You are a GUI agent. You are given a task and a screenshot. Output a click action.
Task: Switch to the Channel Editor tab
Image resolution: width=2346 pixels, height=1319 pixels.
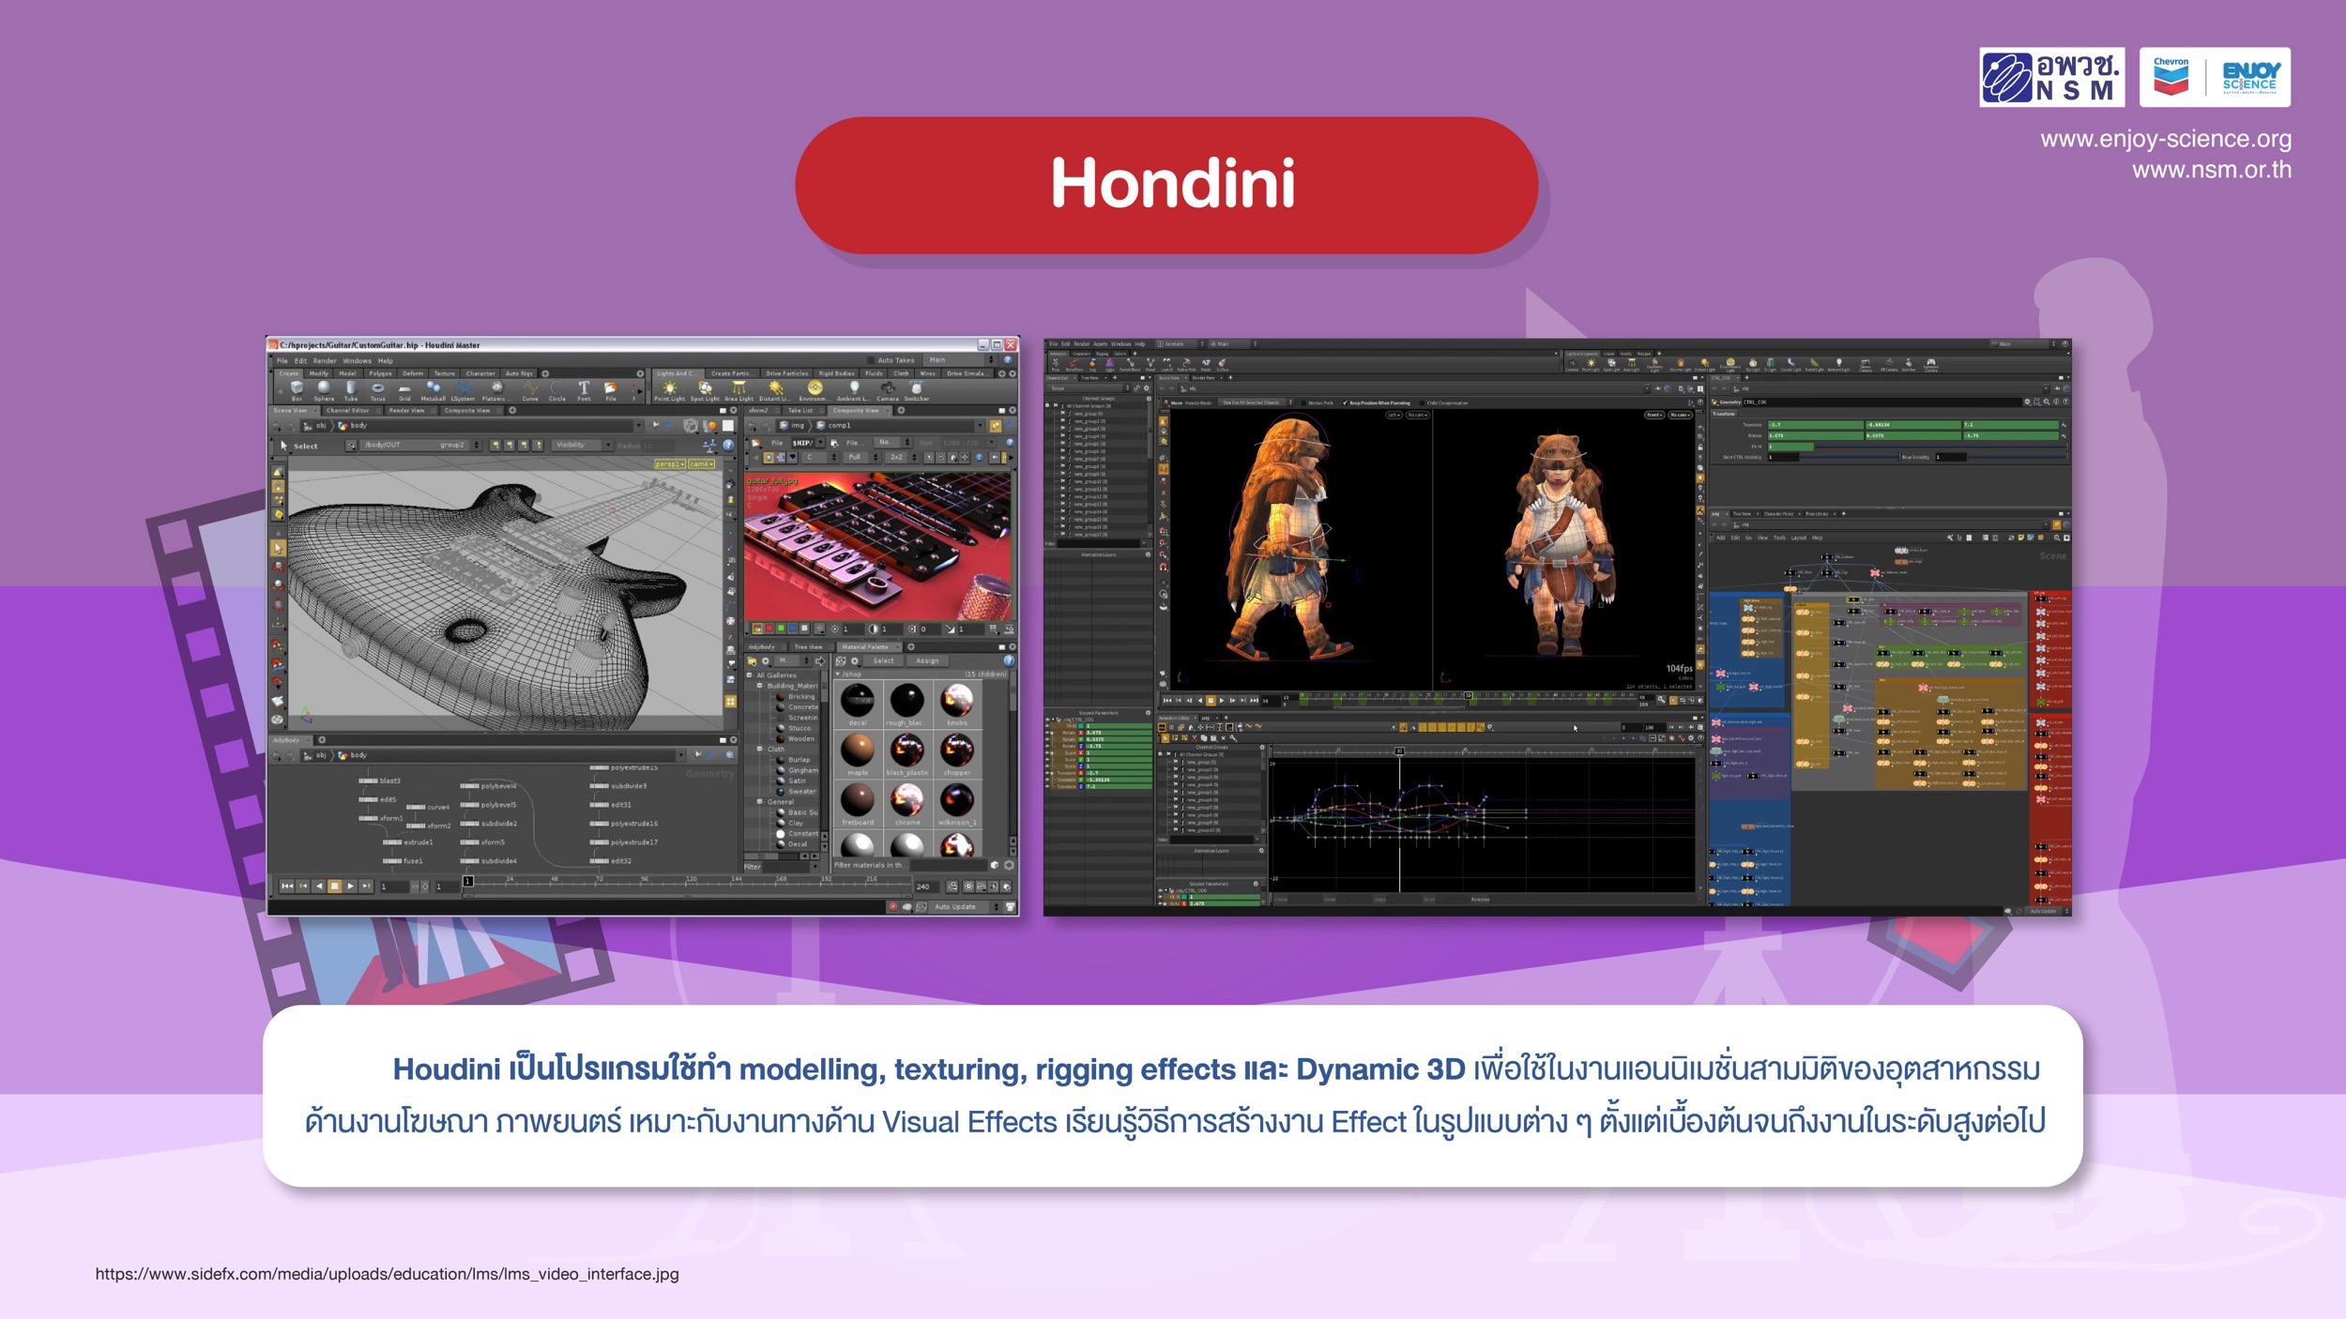[347, 410]
